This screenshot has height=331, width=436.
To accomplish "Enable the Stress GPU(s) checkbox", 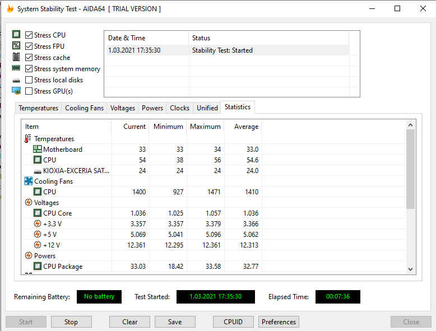I will tap(29, 91).
